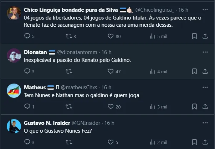215x149 pixels.
Task: Retweet Matheus's tweet about Nunes and Nathan
Action: coord(69,106)
